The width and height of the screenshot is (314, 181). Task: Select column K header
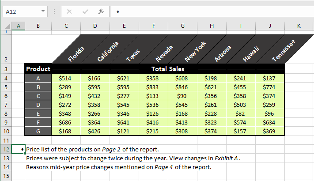click(299, 26)
